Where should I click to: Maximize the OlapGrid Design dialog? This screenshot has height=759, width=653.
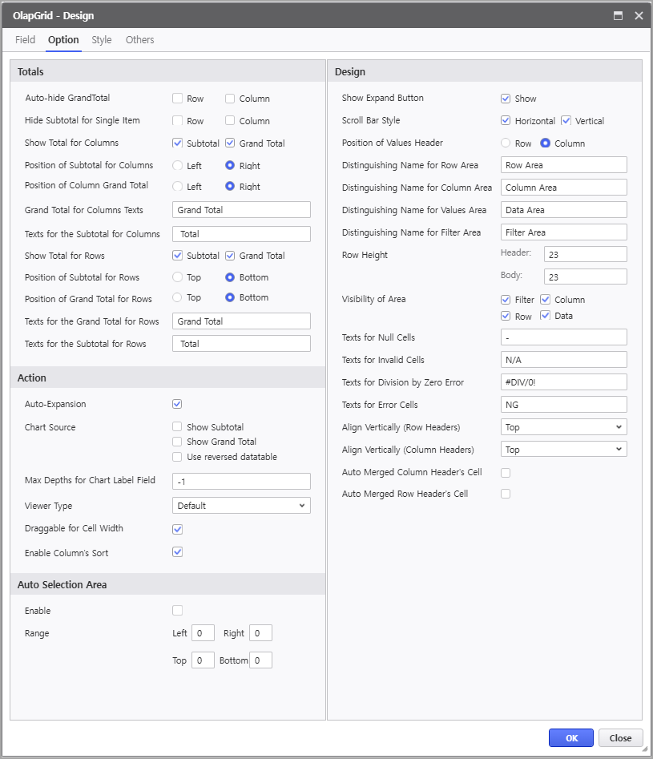619,15
